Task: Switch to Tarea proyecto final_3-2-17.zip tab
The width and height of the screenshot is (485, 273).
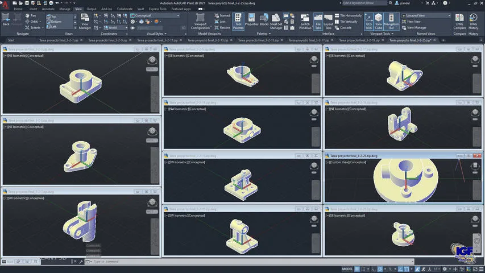Action: coord(309,40)
